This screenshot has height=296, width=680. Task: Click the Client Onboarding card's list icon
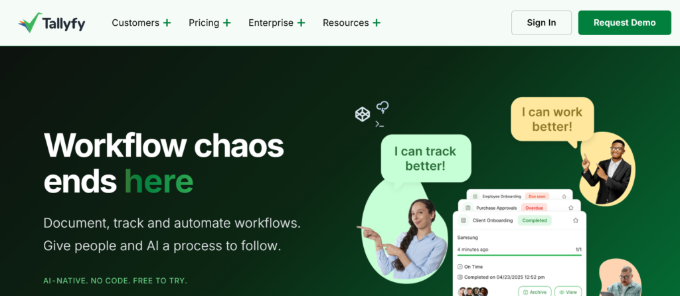pos(463,220)
